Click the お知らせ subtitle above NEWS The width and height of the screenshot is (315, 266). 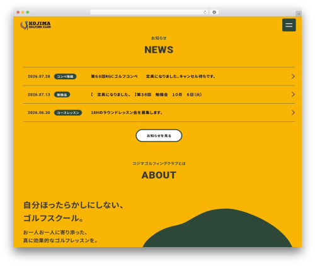pyautogui.click(x=159, y=38)
